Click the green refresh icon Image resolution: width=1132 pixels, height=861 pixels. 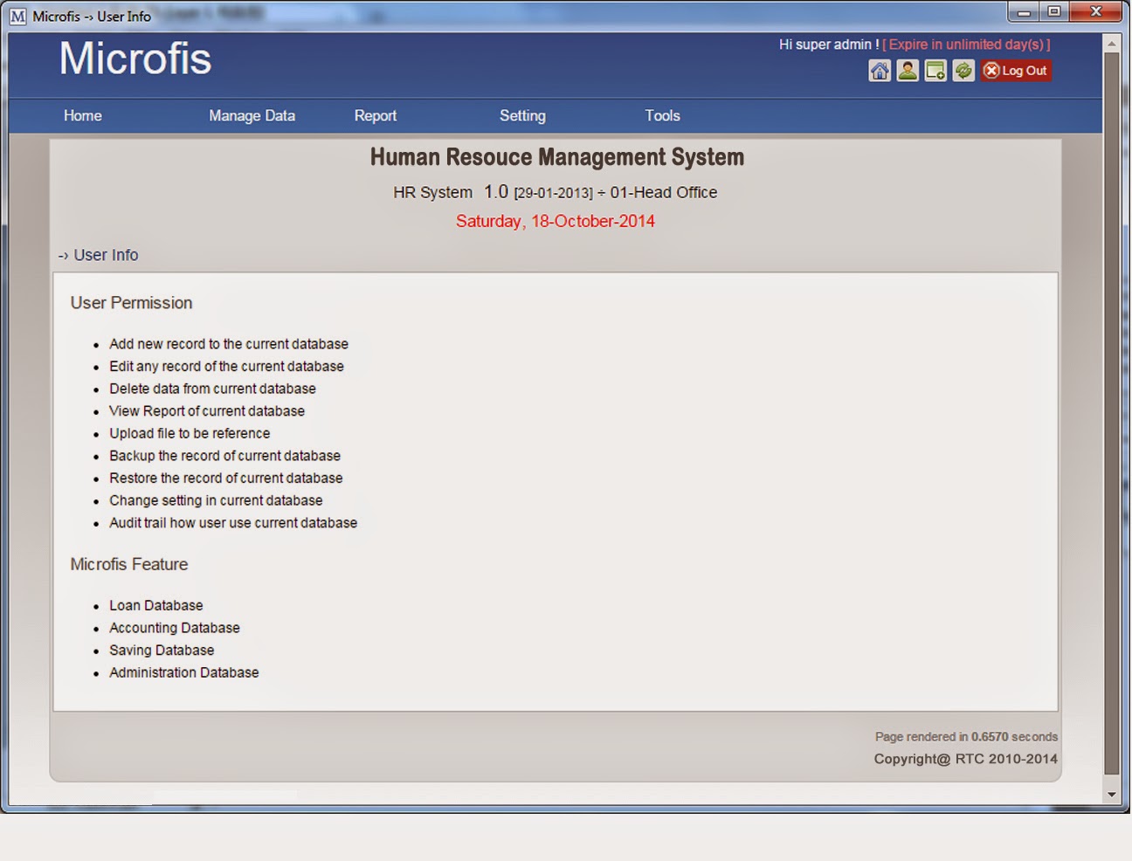click(x=963, y=71)
